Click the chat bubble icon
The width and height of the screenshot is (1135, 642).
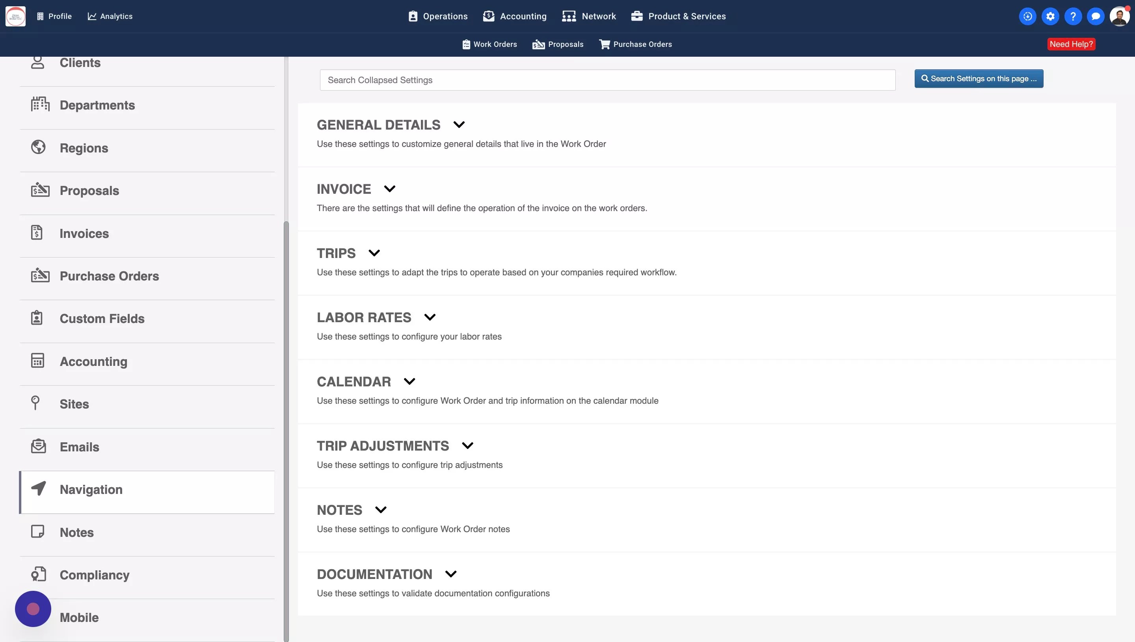pyautogui.click(x=1096, y=16)
